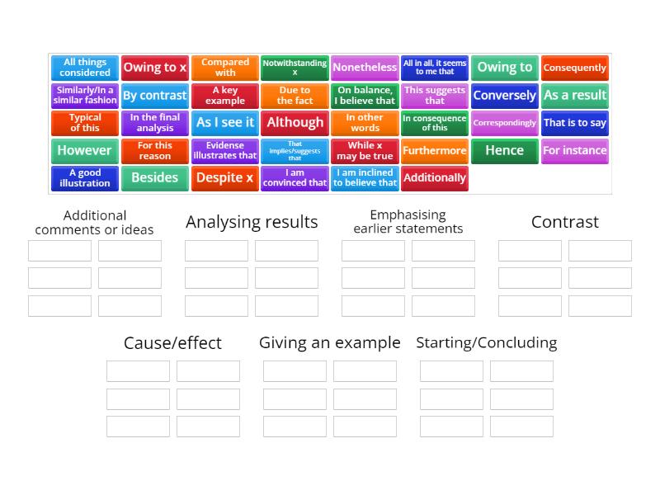Select the "Correspondingly" tile

tap(505, 123)
